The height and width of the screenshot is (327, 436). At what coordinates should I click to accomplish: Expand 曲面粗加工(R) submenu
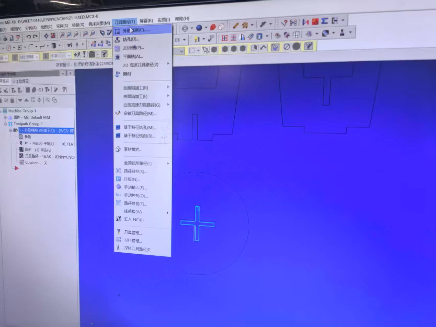(x=142, y=88)
